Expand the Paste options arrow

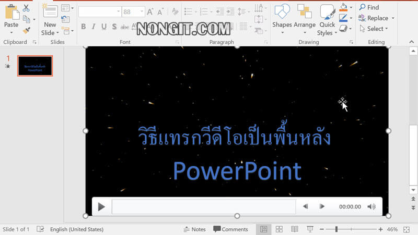coord(11,32)
